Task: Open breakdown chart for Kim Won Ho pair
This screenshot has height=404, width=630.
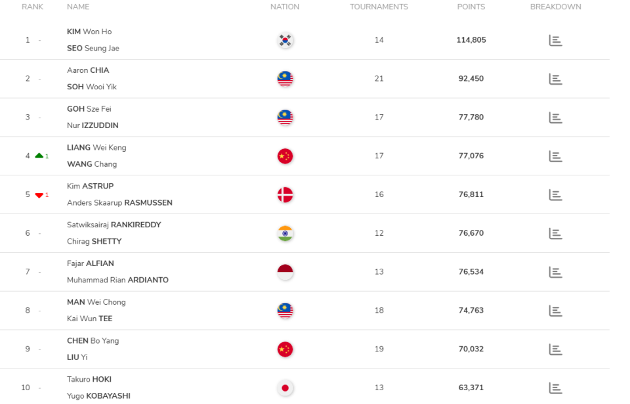Action: point(555,41)
